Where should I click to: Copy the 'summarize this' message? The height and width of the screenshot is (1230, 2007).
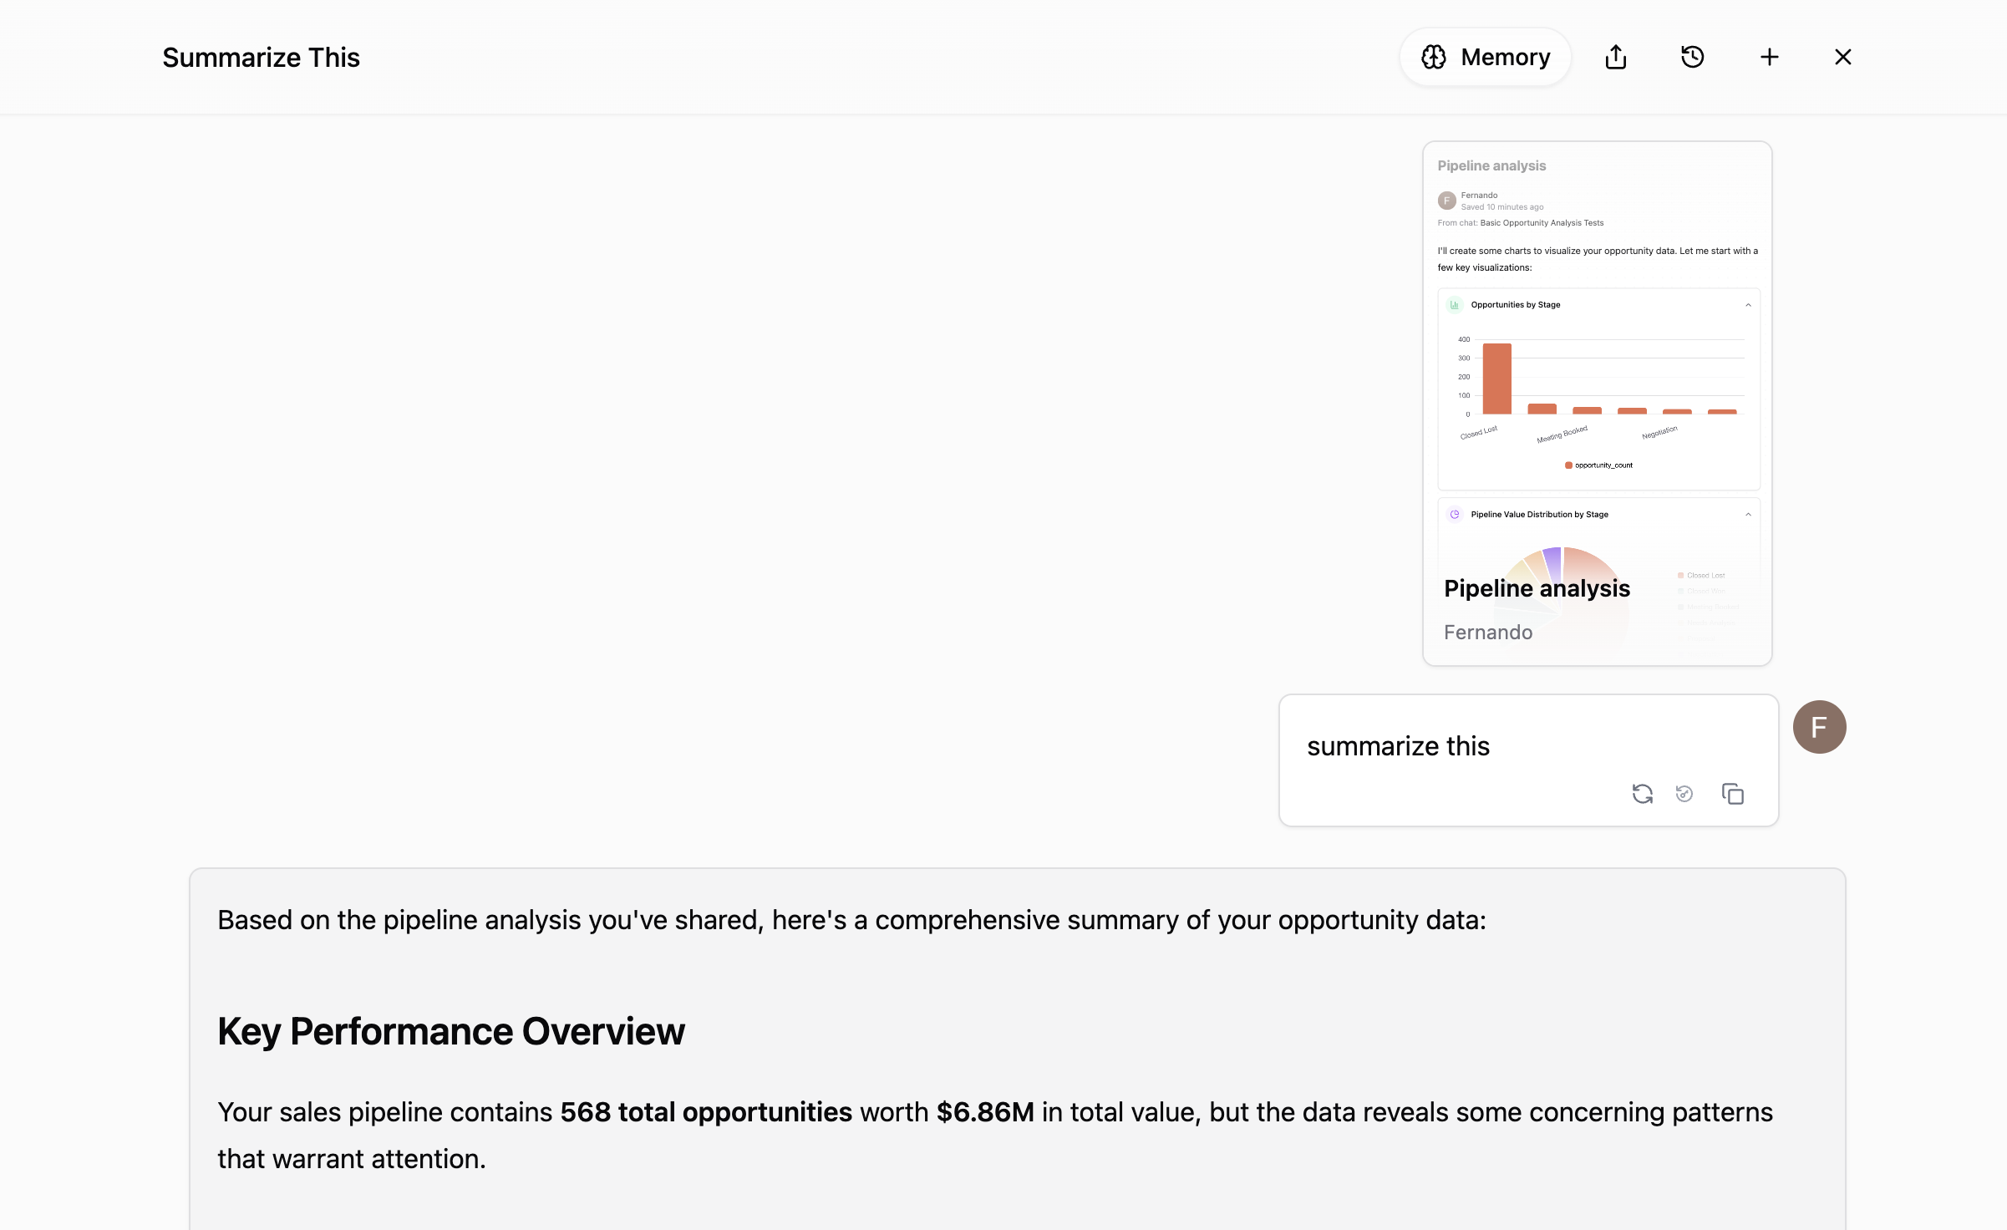(x=1732, y=794)
